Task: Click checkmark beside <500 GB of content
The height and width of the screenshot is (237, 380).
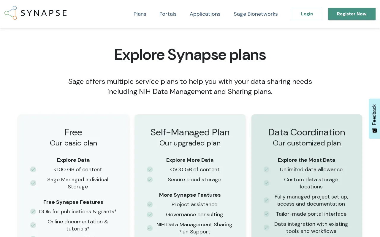Action: coord(150,169)
